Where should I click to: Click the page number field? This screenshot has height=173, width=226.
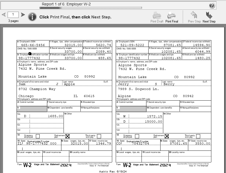pos(13,15)
